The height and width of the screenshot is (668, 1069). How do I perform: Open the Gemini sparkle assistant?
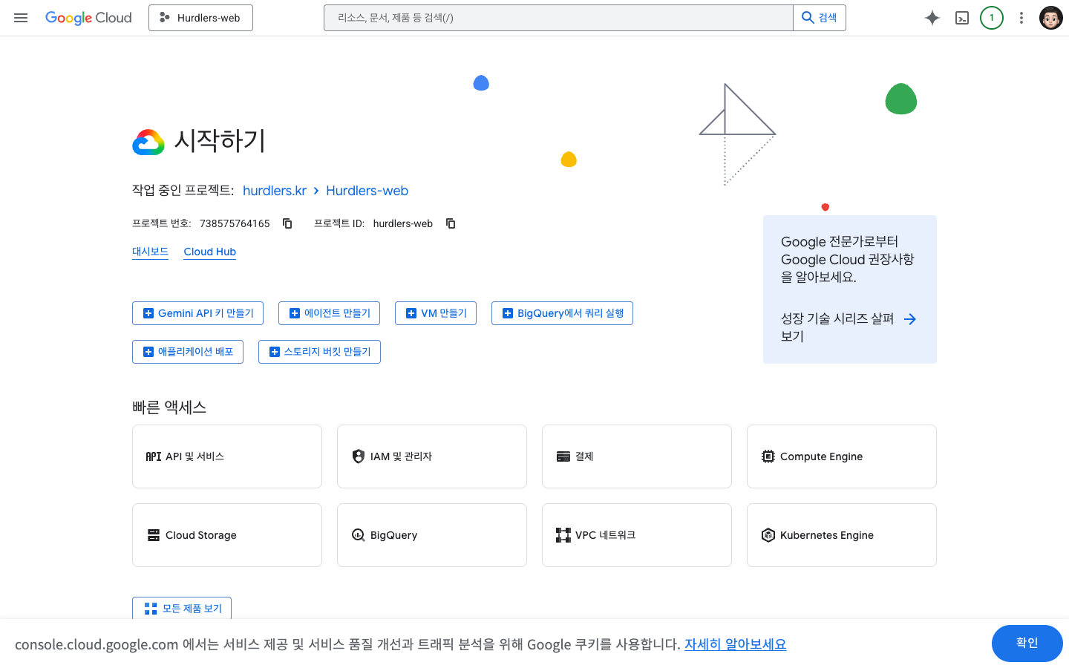[932, 18]
